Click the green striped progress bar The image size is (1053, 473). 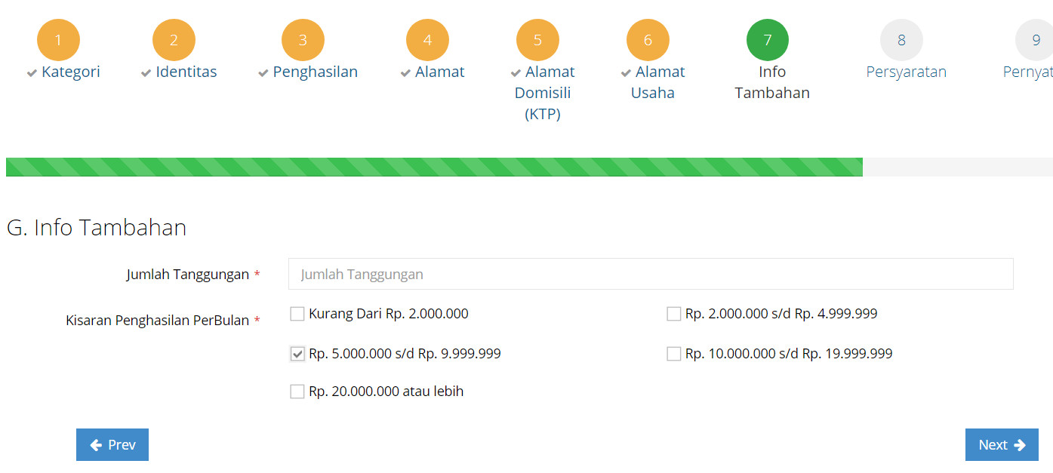(434, 167)
